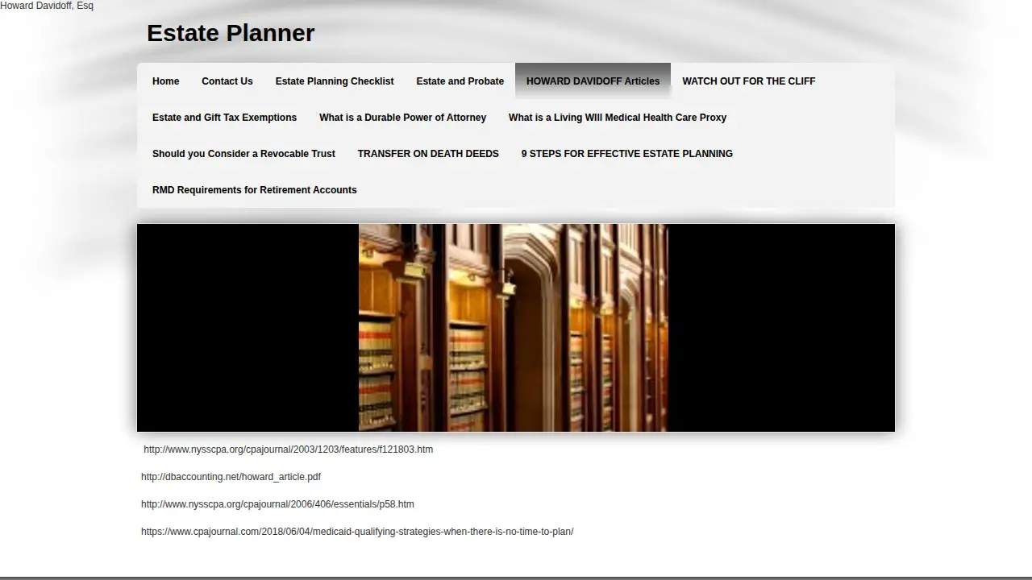Open WATCH OUT FOR THE CLIFF page
The width and height of the screenshot is (1032, 580).
tap(748, 81)
